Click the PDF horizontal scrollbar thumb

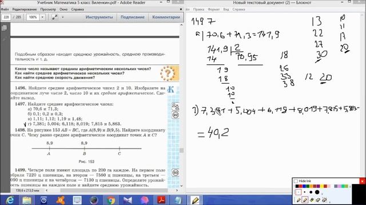pyautogui.click(x=114, y=190)
